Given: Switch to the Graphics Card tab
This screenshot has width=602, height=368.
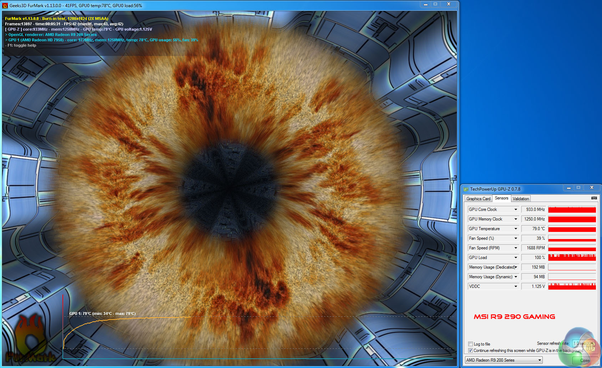Looking at the screenshot, I should coord(478,199).
